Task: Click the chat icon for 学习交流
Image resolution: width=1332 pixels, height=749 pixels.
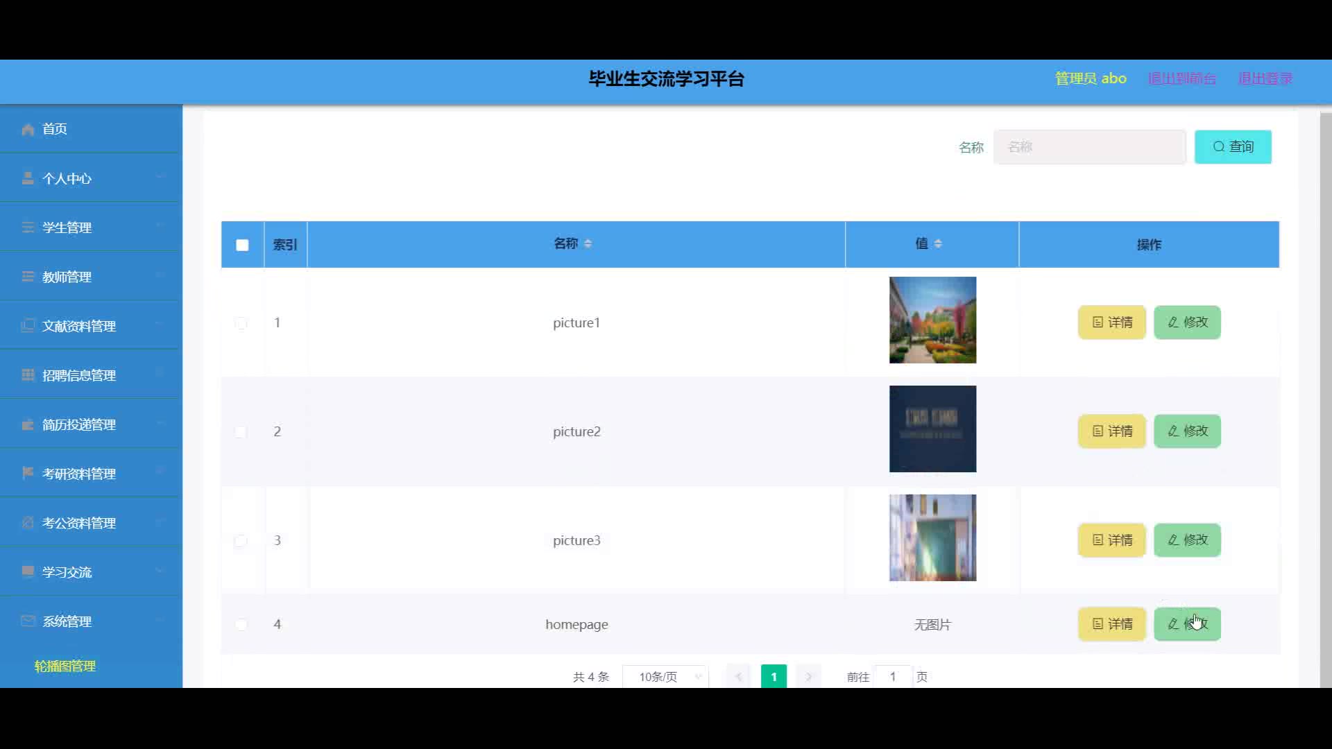Action: [28, 571]
